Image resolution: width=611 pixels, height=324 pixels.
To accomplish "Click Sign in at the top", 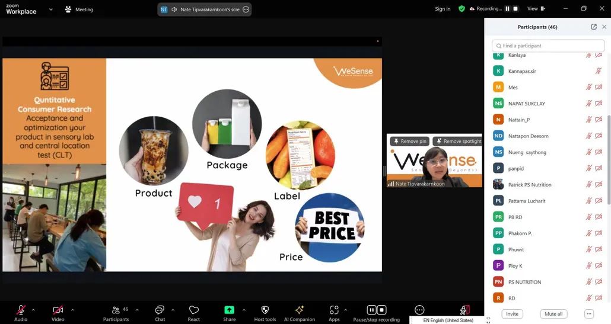I will pos(443,9).
